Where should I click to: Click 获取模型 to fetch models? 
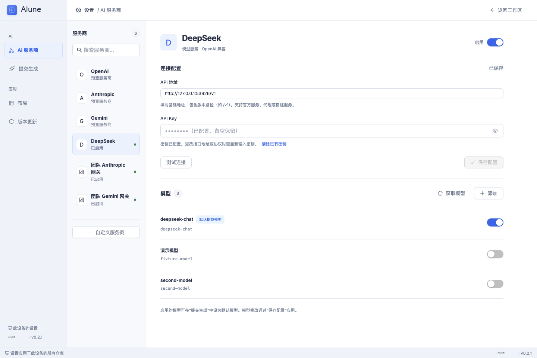pyautogui.click(x=451, y=194)
